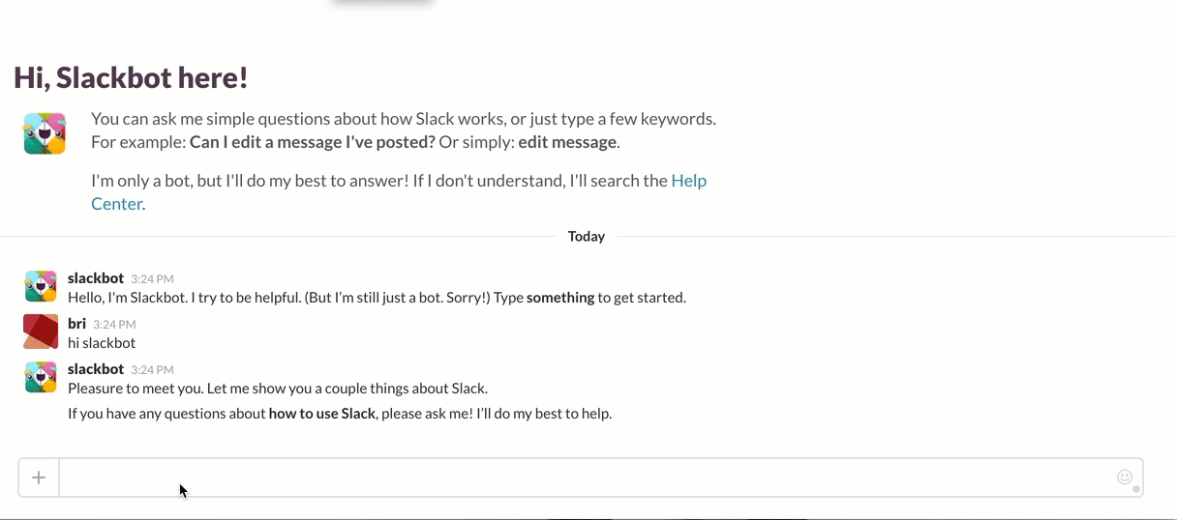The height and width of the screenshot is (520, 1177).
Task: Click bri's red profile avatar
Action: click(x=41, y=332)
